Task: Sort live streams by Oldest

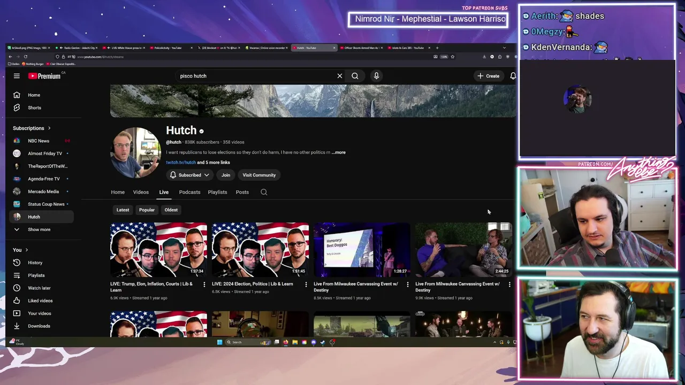Action: click(171, 210)
